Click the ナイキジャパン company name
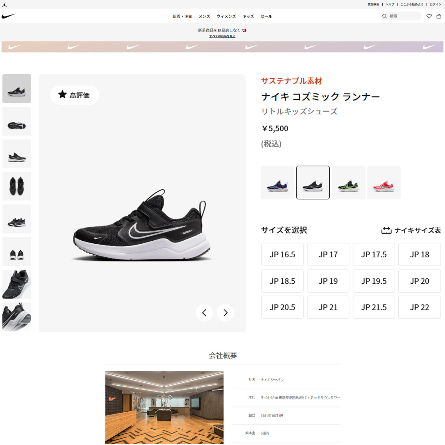The width and height of the screenshot is (445, 445). coord(272,380)
